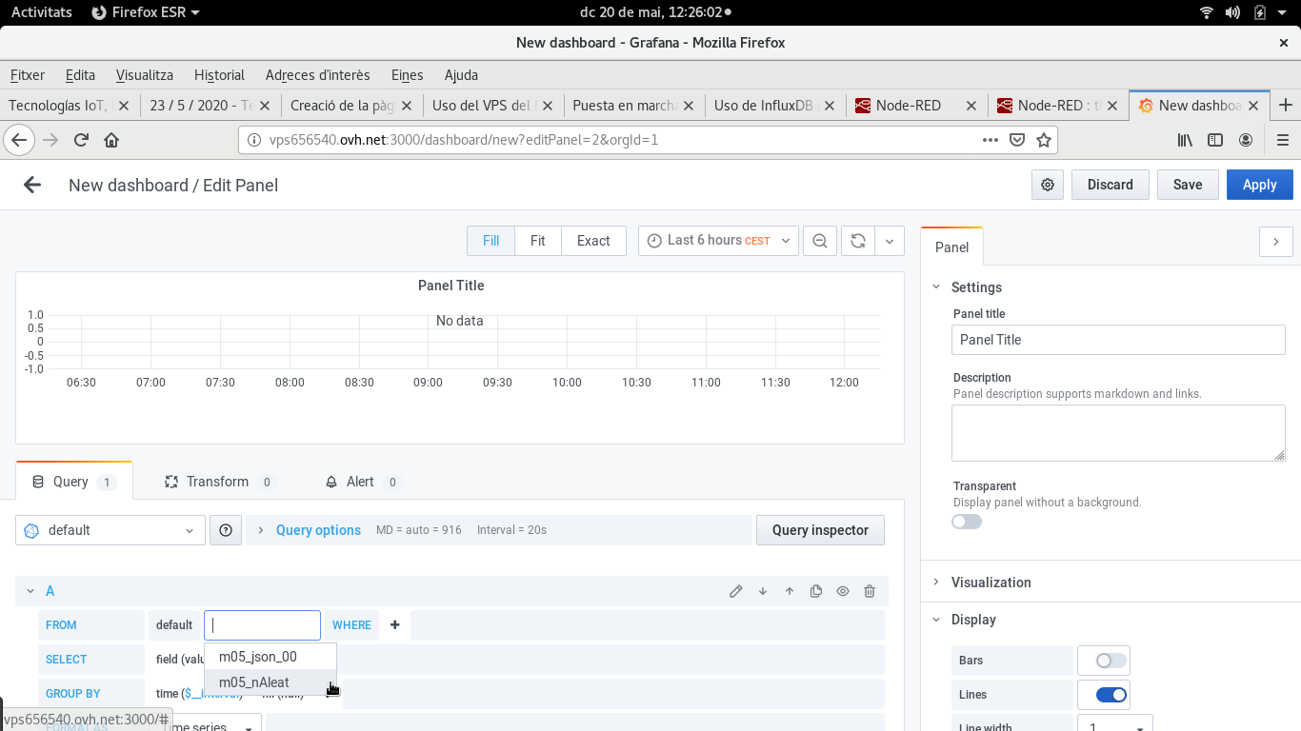
Task: Go to the Firefox home page
Action: (111, 140)
